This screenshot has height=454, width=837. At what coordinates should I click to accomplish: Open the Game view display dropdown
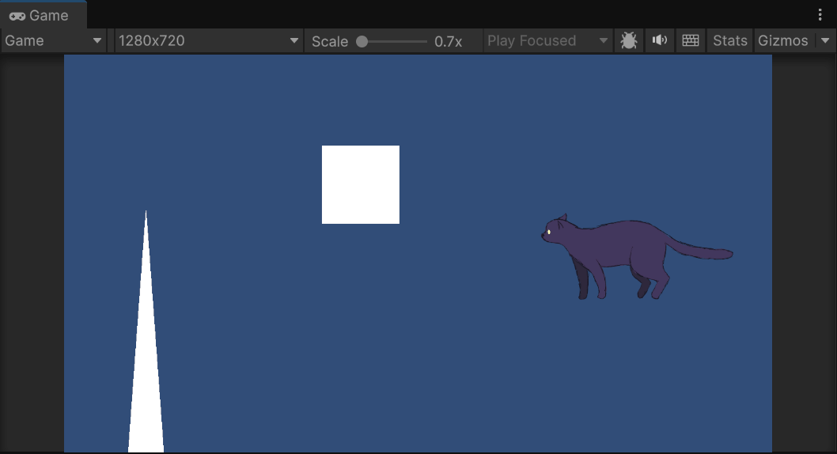click(53, 41)
